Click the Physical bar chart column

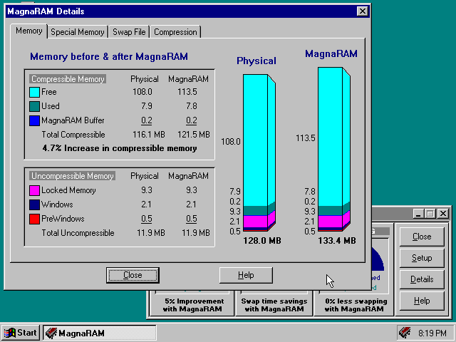259,153
